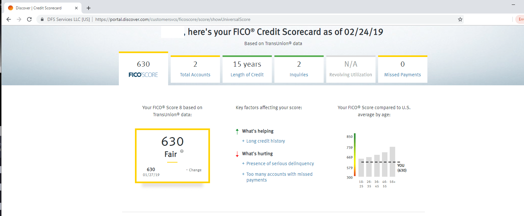Click the browser forward arrow

[x=19, y=19]
